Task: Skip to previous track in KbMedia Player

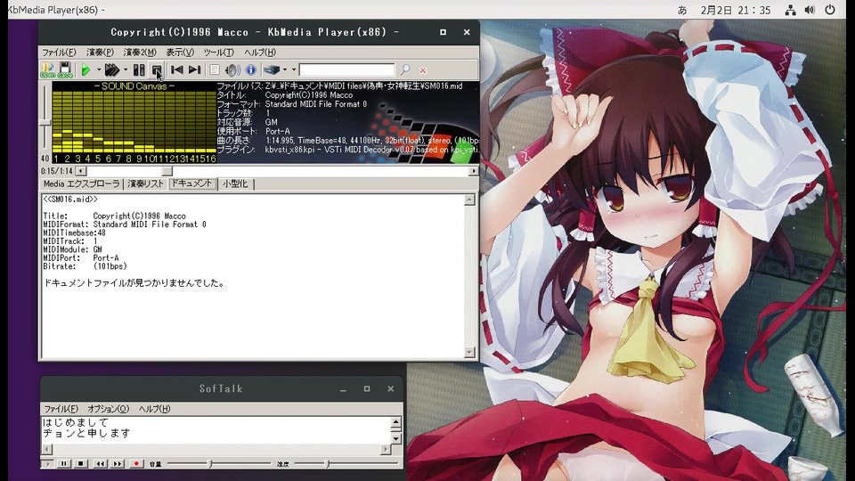Action: tap(176, 69)
